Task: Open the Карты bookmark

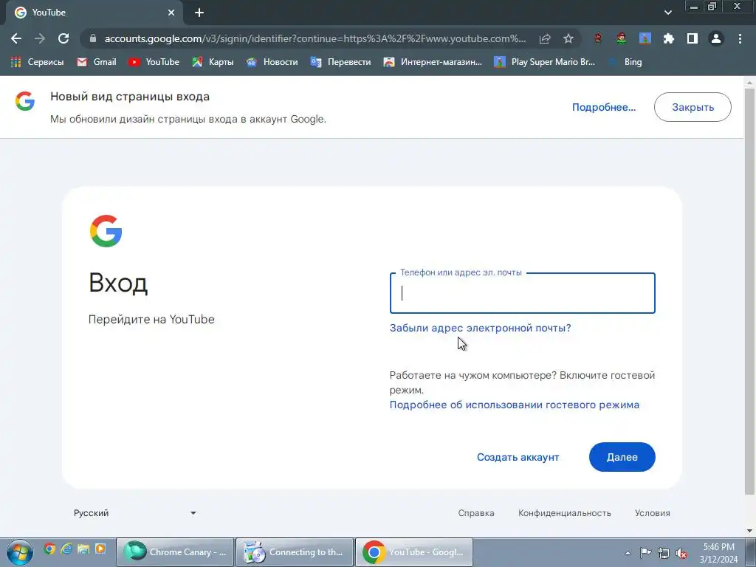Action: click(x=213, y=62)
